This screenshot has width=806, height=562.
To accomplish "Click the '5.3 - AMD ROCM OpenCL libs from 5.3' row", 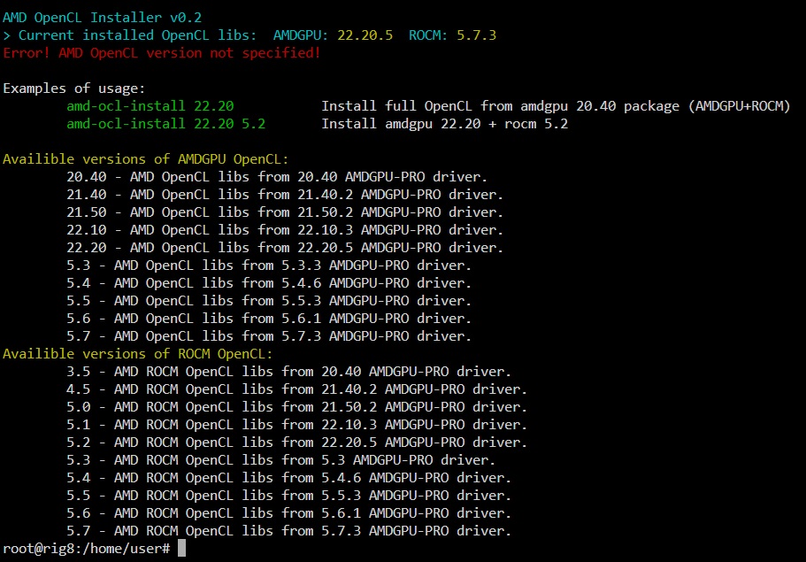I will (x=281, y=459).
